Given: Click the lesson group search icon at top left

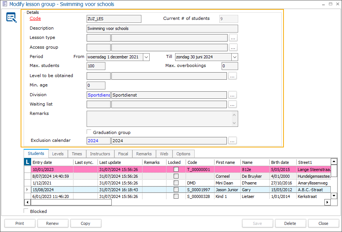Looking at the screenshot, I should click(x=11, y=18).
